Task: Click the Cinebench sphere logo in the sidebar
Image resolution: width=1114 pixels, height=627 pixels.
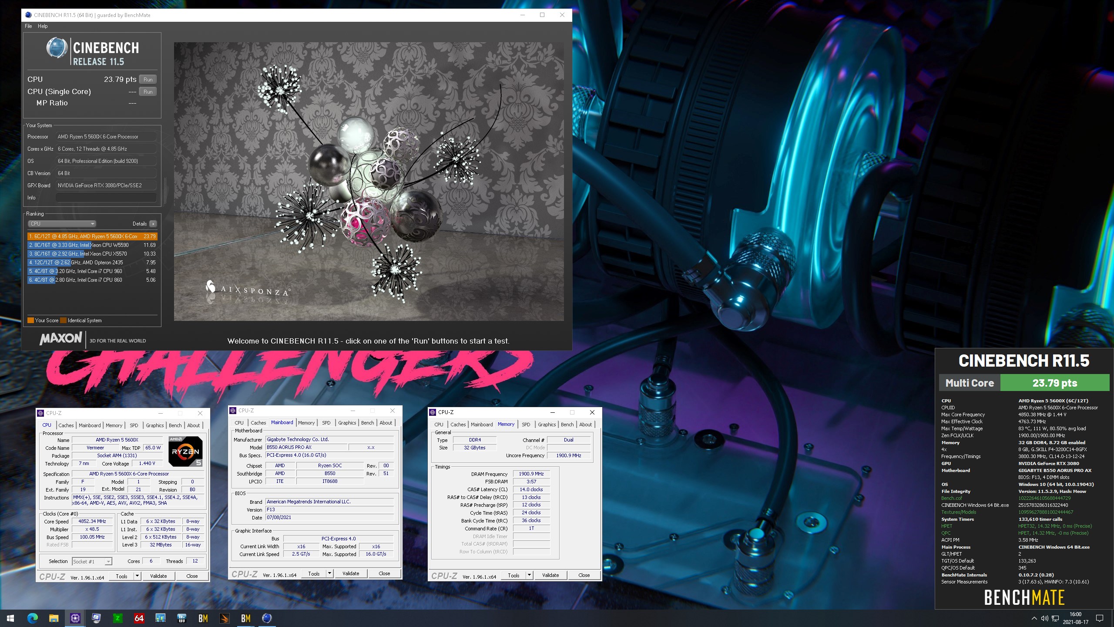Action: pyautogui.click(x=57, y=48)
